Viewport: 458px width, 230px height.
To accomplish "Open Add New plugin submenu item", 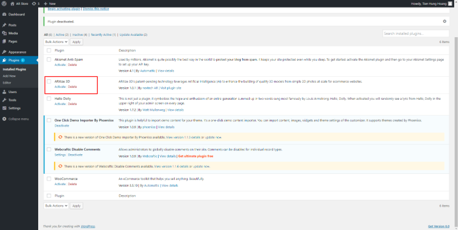I will (9, 76).
